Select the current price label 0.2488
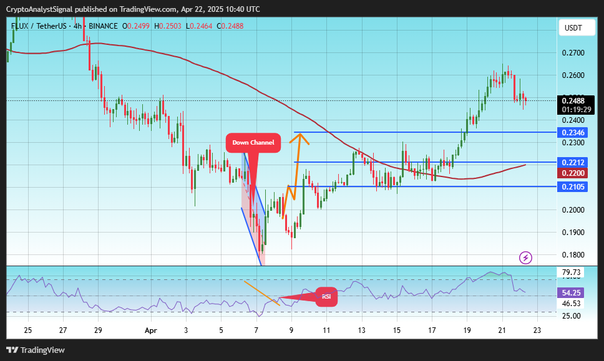The image size is (604, 361). tap(573, 101)
